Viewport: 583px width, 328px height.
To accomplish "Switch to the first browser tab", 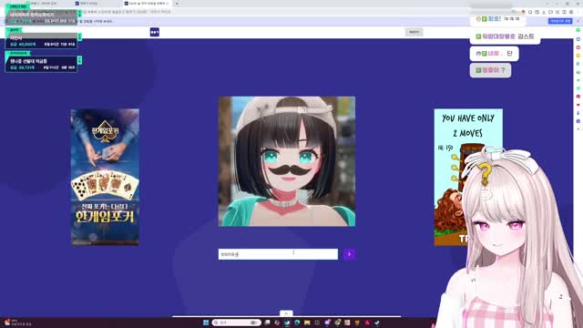I will click(48, 4).
